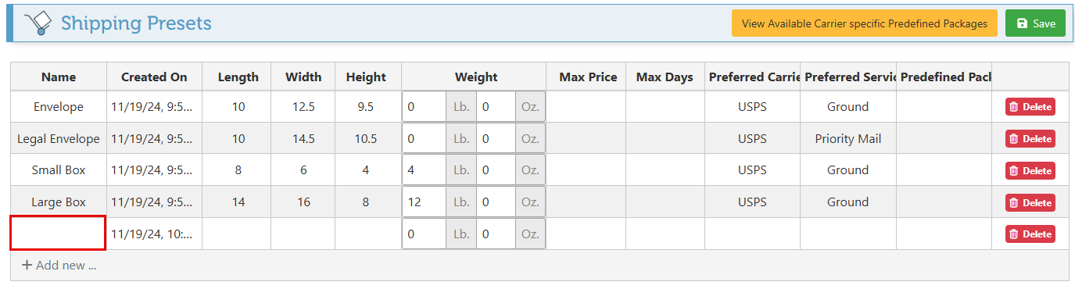Image resolution: width=1075 pixels, height=289 pixels.
Task: Delete the Small Box preset
Action: 1030,170
